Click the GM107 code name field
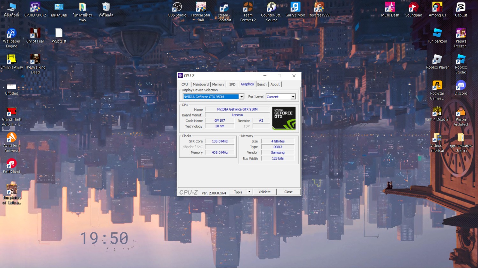Screen dimensions: 478x268 pyautogui.click(x=220, y=120)
